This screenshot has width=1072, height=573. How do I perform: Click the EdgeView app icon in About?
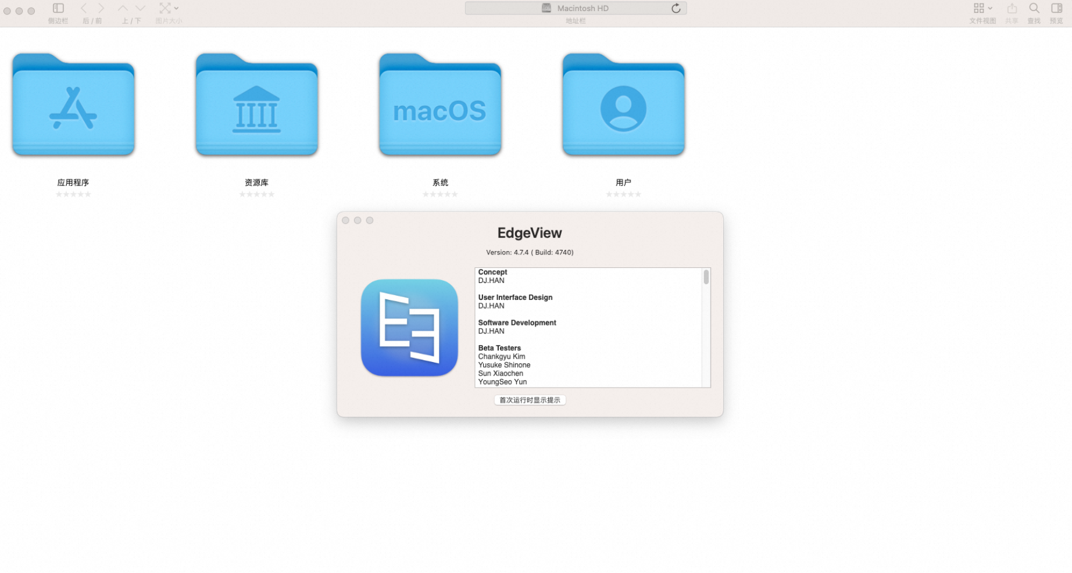click(x=409, y=328)
